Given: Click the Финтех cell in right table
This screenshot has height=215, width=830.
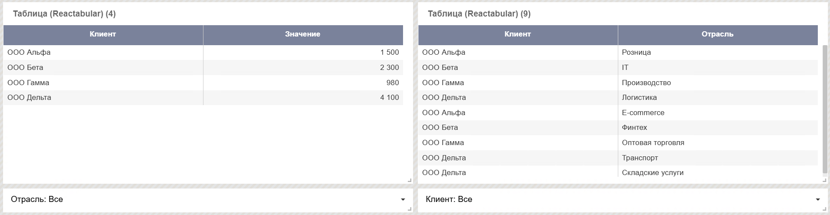Looking at the screenshot, I should pyautogui.click(x=717, y=128).
